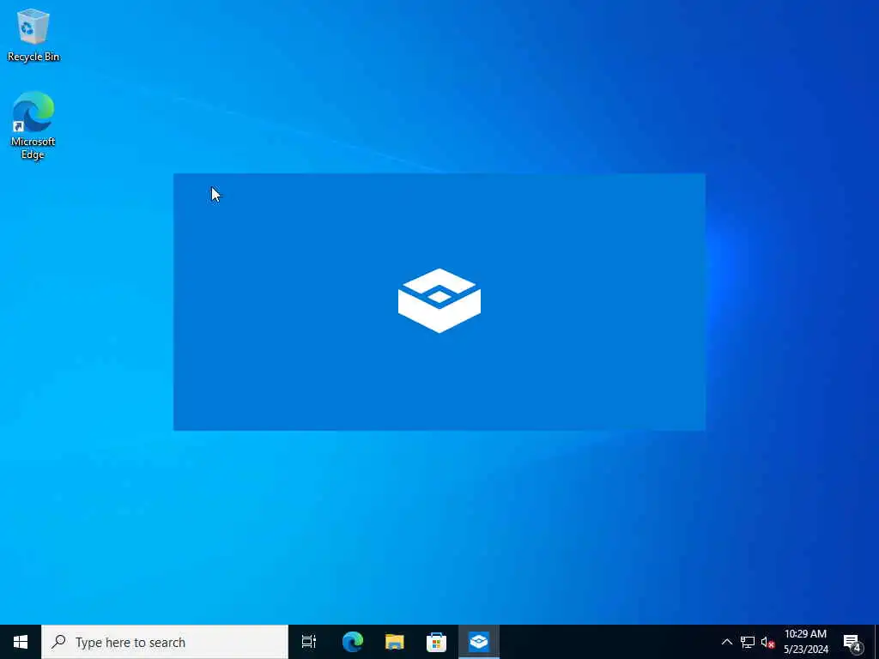Open the Windows Start menu
This screenshot has height=659, width=879.
21,642
